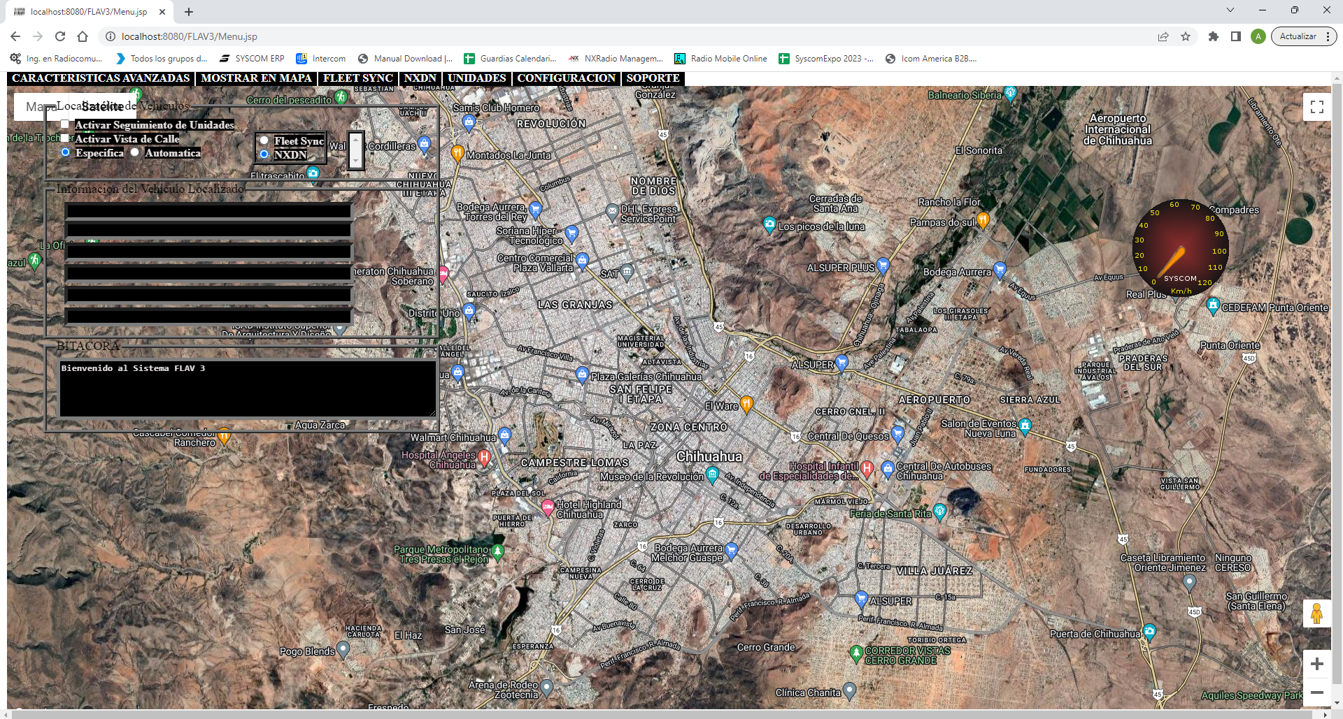Click the Actualizar browser button

(1298, 36)
